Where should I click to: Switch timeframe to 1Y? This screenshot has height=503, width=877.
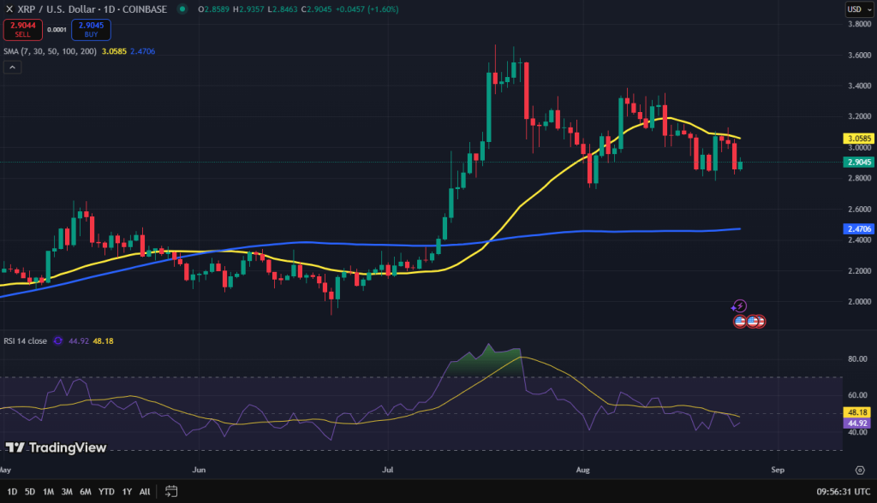click(127, 492)
